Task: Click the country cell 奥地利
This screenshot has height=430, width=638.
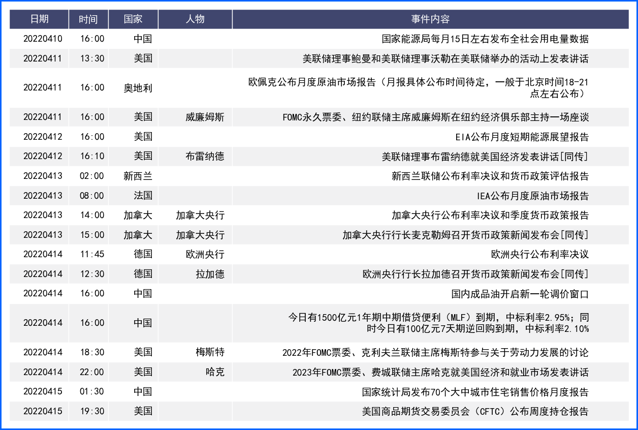Action: (x=138, y=88)
